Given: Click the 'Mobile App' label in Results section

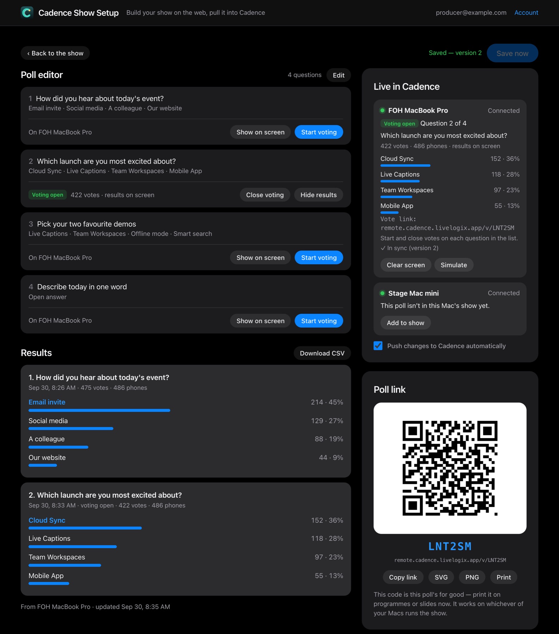Looking at the screenshot, I should click(46, 576).
